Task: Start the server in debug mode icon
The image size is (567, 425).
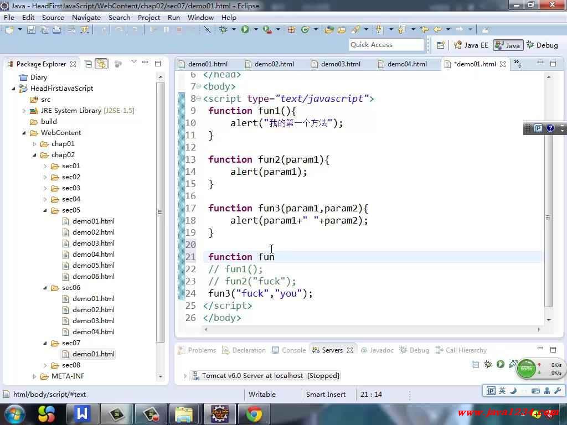Action: click(488, 364)
